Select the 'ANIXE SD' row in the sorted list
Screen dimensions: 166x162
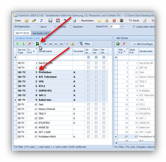61,127
